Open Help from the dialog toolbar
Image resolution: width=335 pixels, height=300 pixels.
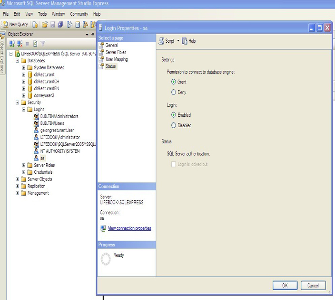189,41
